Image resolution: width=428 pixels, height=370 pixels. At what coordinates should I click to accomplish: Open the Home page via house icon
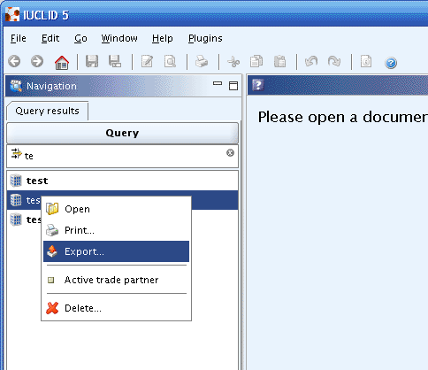62,62
